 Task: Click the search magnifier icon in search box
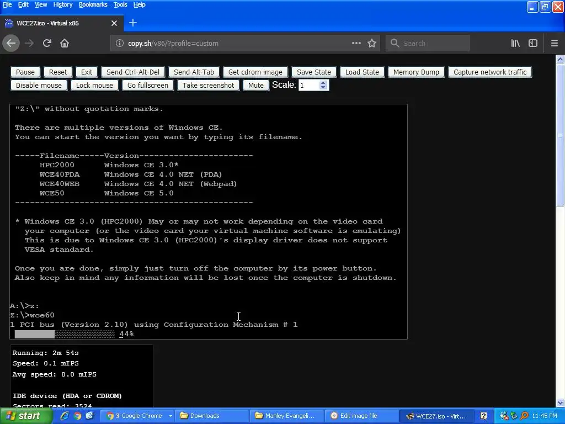[395, 43]
